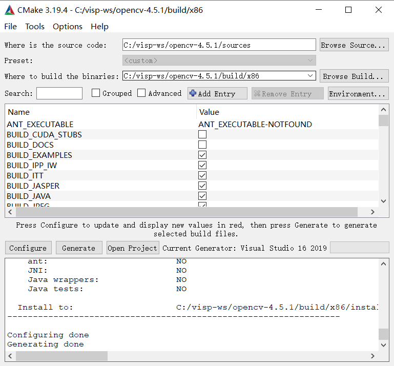
Task: Open the Options menu
Action: click(x=67, y=26)
